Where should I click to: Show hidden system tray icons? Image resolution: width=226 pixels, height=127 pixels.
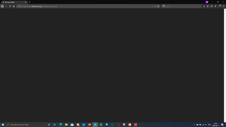pos(195,125)
